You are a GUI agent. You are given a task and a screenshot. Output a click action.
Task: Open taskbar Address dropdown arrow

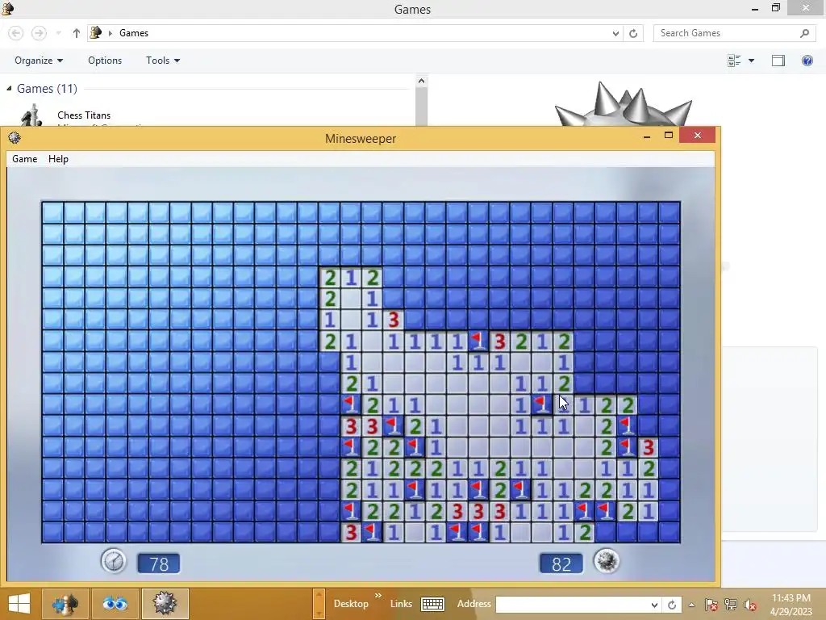tap(654, 605)
